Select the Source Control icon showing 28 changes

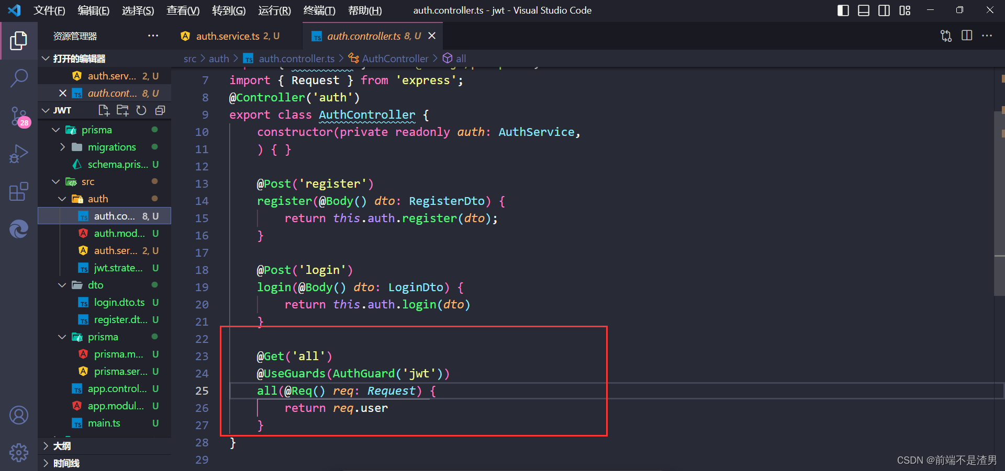(x=19, y=116)
